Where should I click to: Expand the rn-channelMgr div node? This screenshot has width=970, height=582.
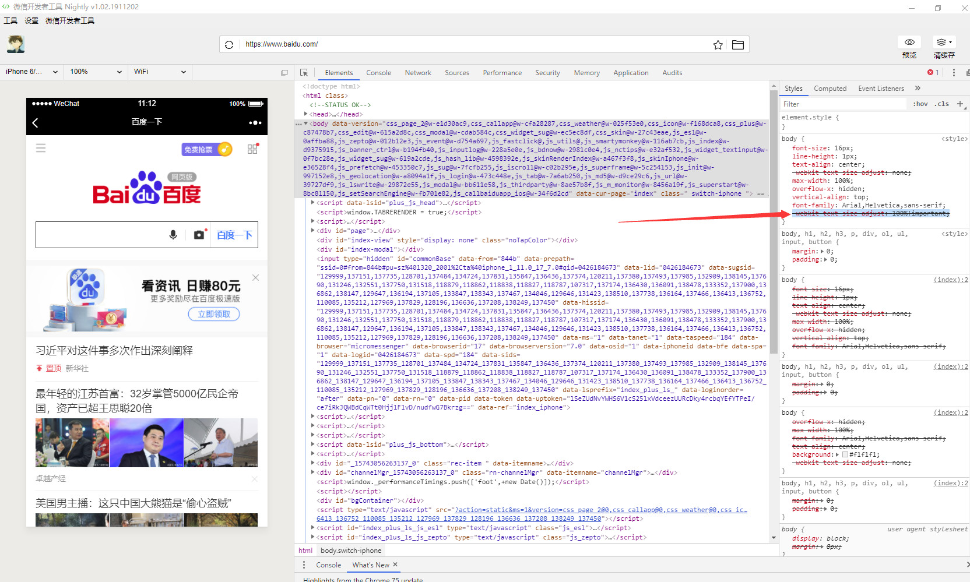[x=313, y=472]
